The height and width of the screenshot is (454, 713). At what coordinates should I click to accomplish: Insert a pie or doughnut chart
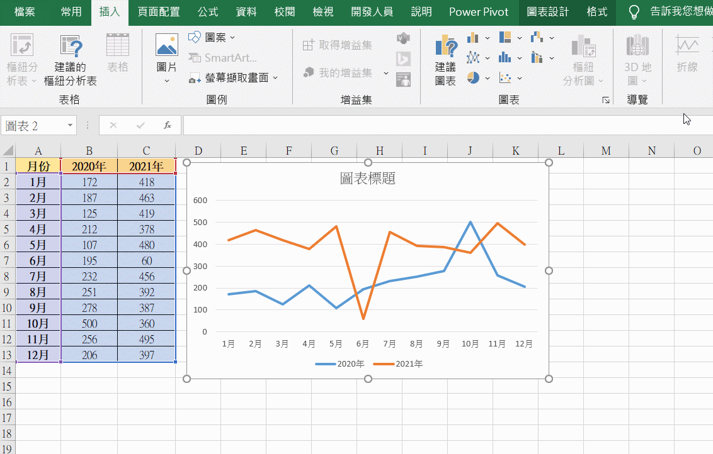tap(473, 77)
